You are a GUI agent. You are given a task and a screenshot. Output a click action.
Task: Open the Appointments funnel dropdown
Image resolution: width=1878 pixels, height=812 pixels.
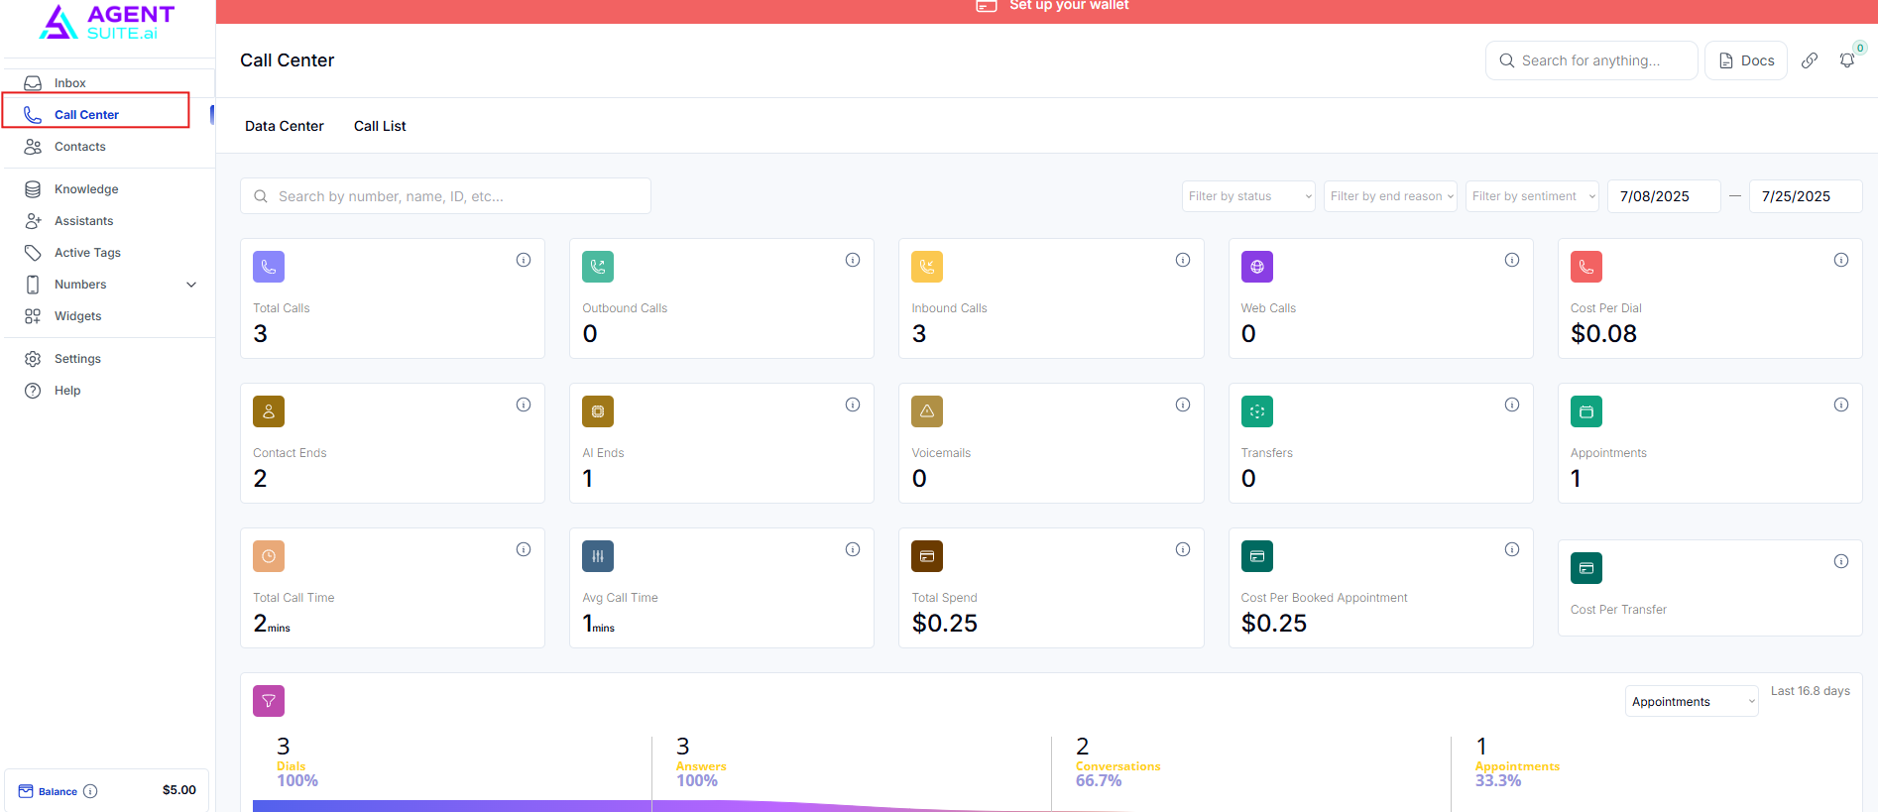coord(1692,701)
